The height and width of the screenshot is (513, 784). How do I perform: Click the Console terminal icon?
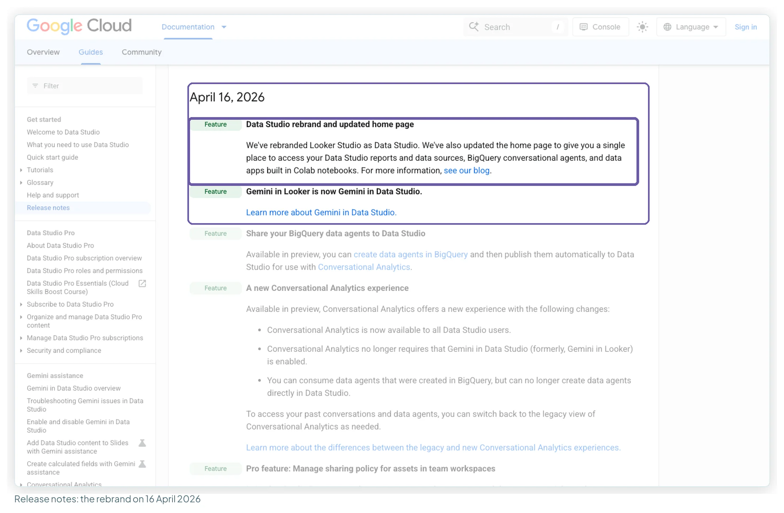(x=583, y=27)
